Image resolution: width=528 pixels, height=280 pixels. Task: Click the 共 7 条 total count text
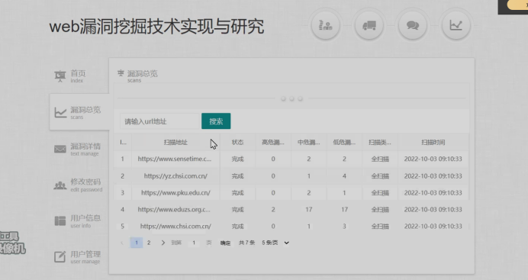pos(246,243)
